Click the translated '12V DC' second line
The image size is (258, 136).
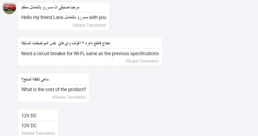tap(29, 126)
